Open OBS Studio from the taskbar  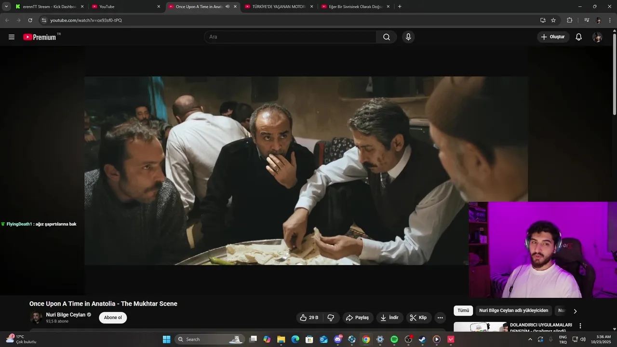click(x=408, y=339)
